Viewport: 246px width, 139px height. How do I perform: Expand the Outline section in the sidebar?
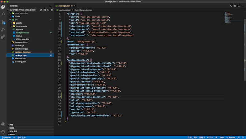click(30, 125)
